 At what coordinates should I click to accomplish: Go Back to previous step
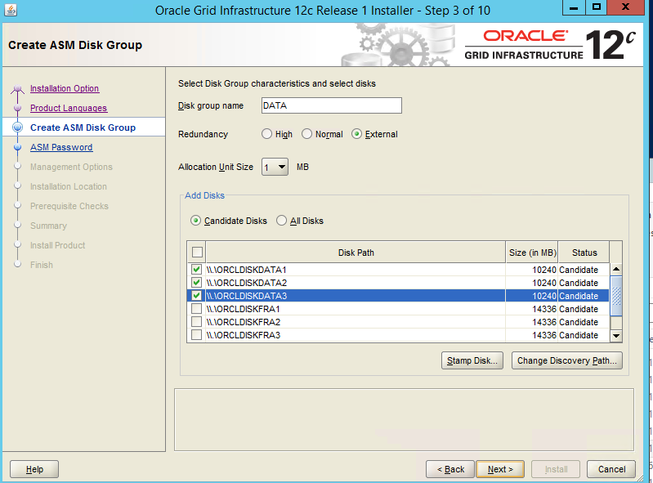(450, 469)
